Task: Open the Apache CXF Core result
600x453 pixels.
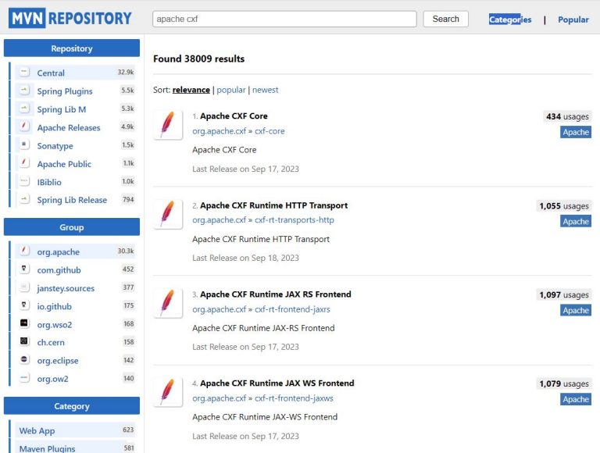Action: coord(234,116)
